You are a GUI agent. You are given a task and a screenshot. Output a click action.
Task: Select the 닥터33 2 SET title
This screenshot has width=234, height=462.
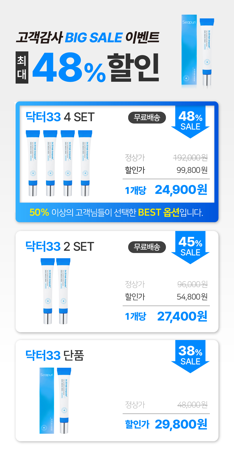[60, 247]
